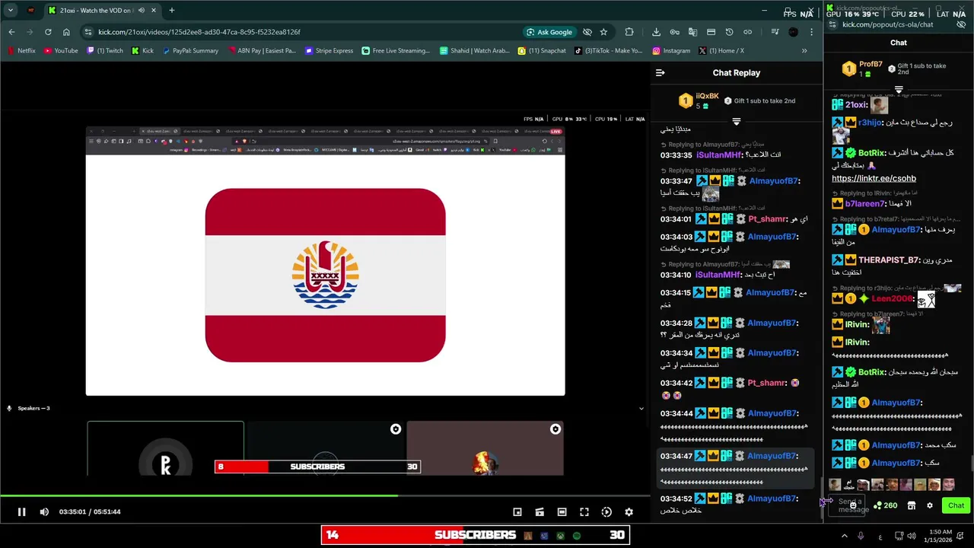Mute the video player volume
The width and height of the screenshot is (974, 548).
(44, 512)
